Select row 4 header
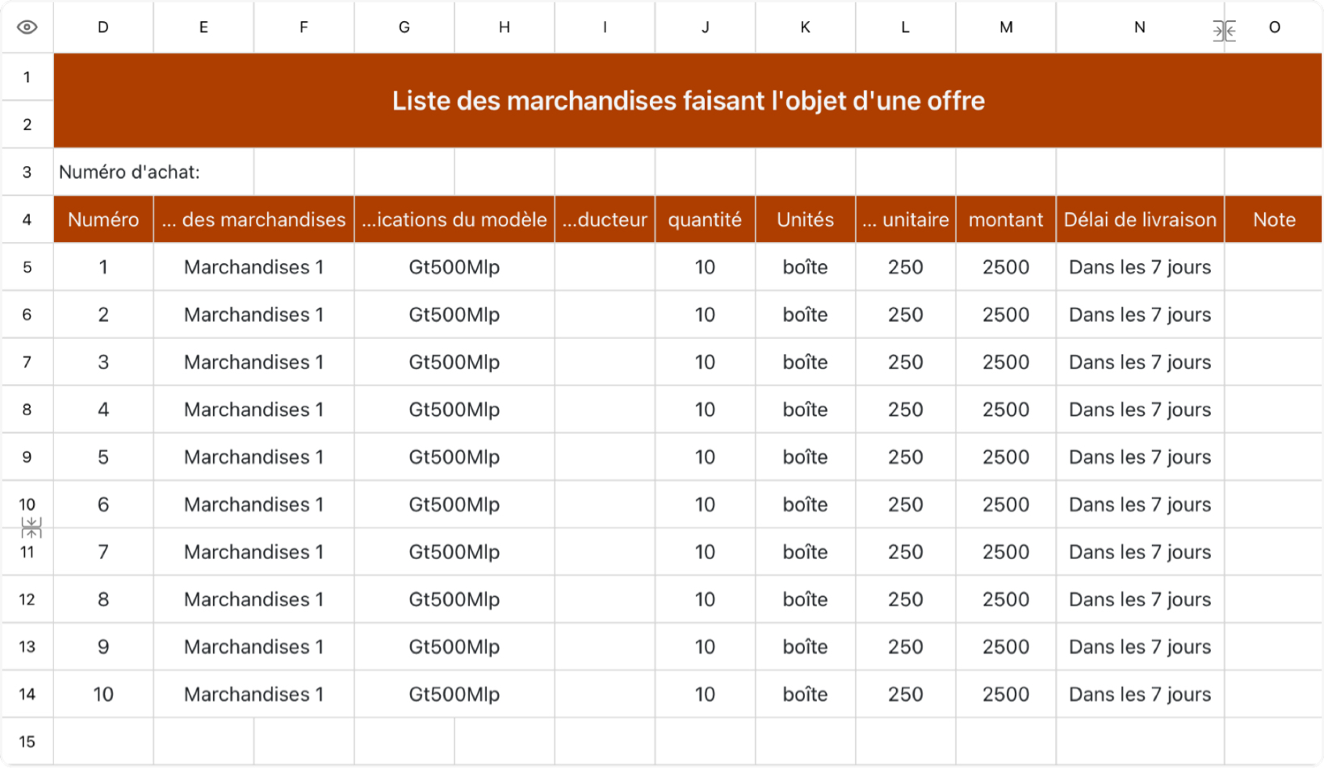The image size is (1324, 768). tap(27, 219)
